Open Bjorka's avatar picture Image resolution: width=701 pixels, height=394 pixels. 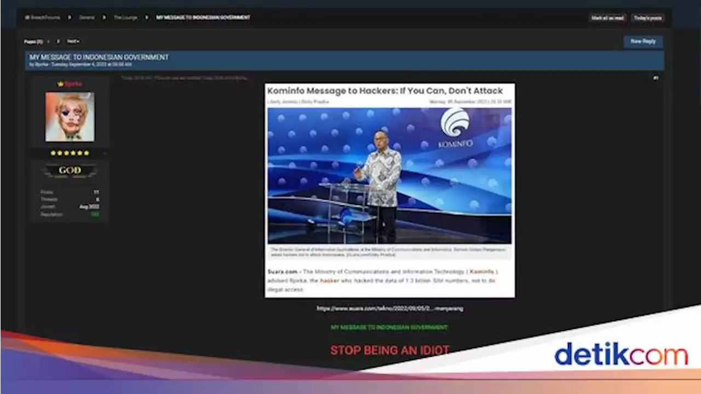pos(70,117)
